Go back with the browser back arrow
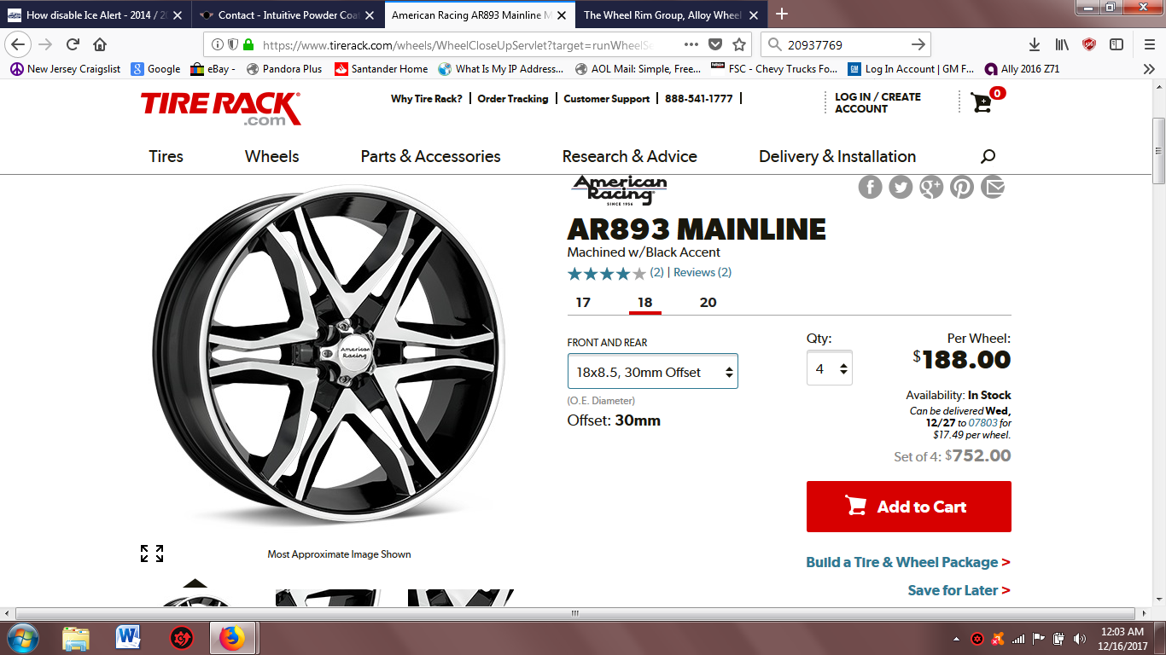 point(19,44)
